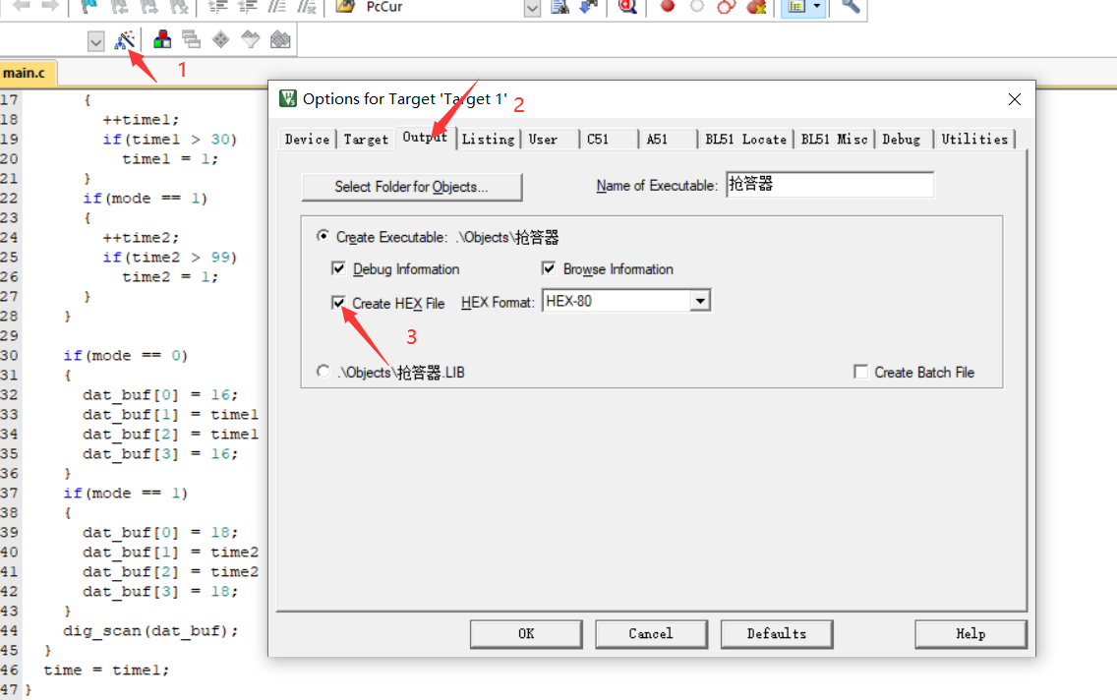
Task: Uncomment selection icon
Action: [307, 6]
